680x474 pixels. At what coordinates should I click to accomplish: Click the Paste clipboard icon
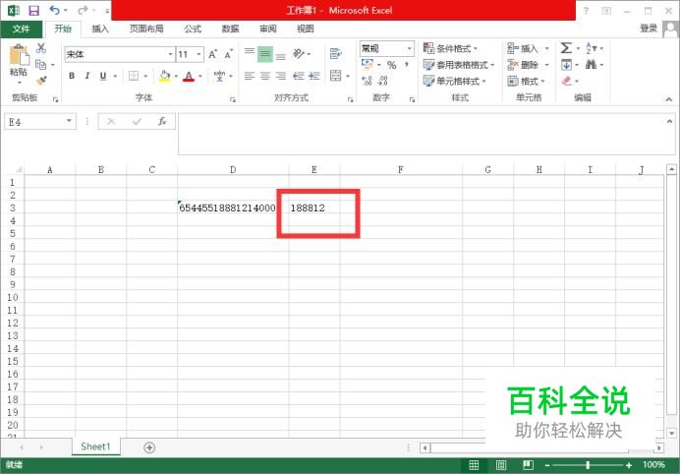(x=19, y=56)
